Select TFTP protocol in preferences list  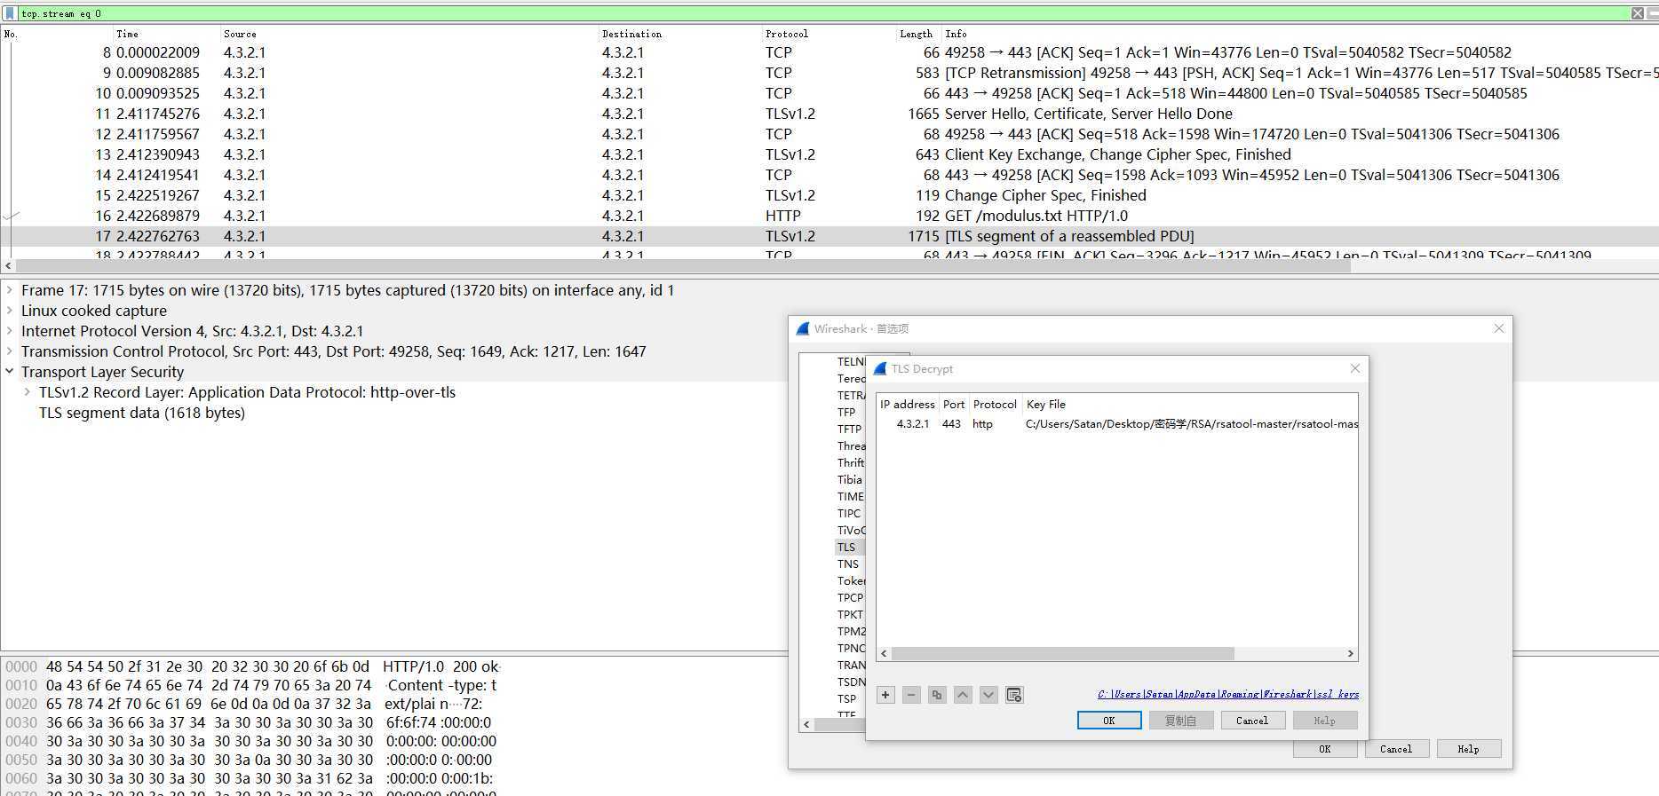(x=849, y=429)
